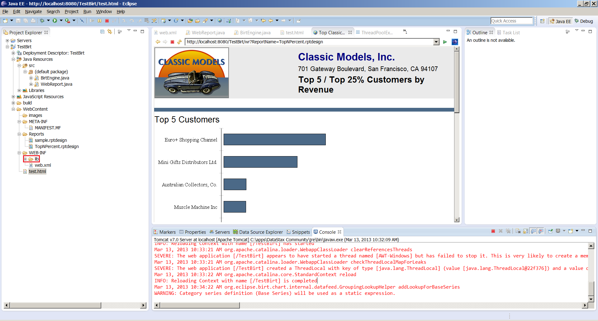
Task: Click the Pin Console icon
Action: pyautogui.click(x=550, y=231)
